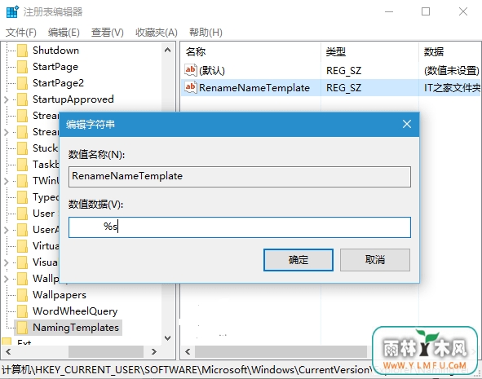Confirm with the 确定 button
The height and width of the screenshot is (379, 482).
click(298, 260)
